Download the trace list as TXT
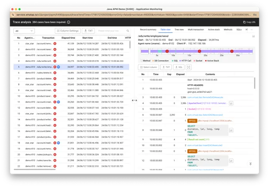This screenshot has height=187, width=269. [x=88, y=31]
